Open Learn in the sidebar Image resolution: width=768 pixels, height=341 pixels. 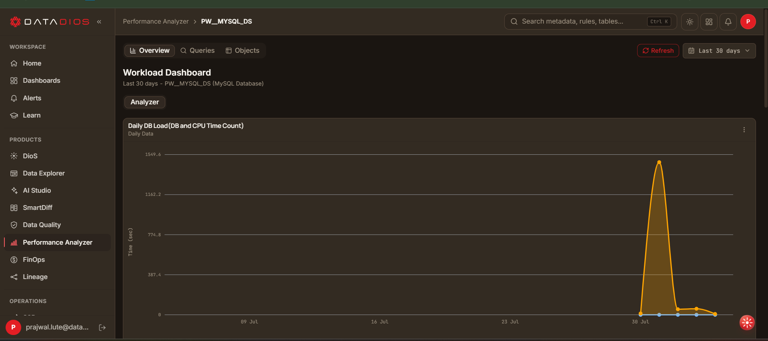click(x=57, y=115)
